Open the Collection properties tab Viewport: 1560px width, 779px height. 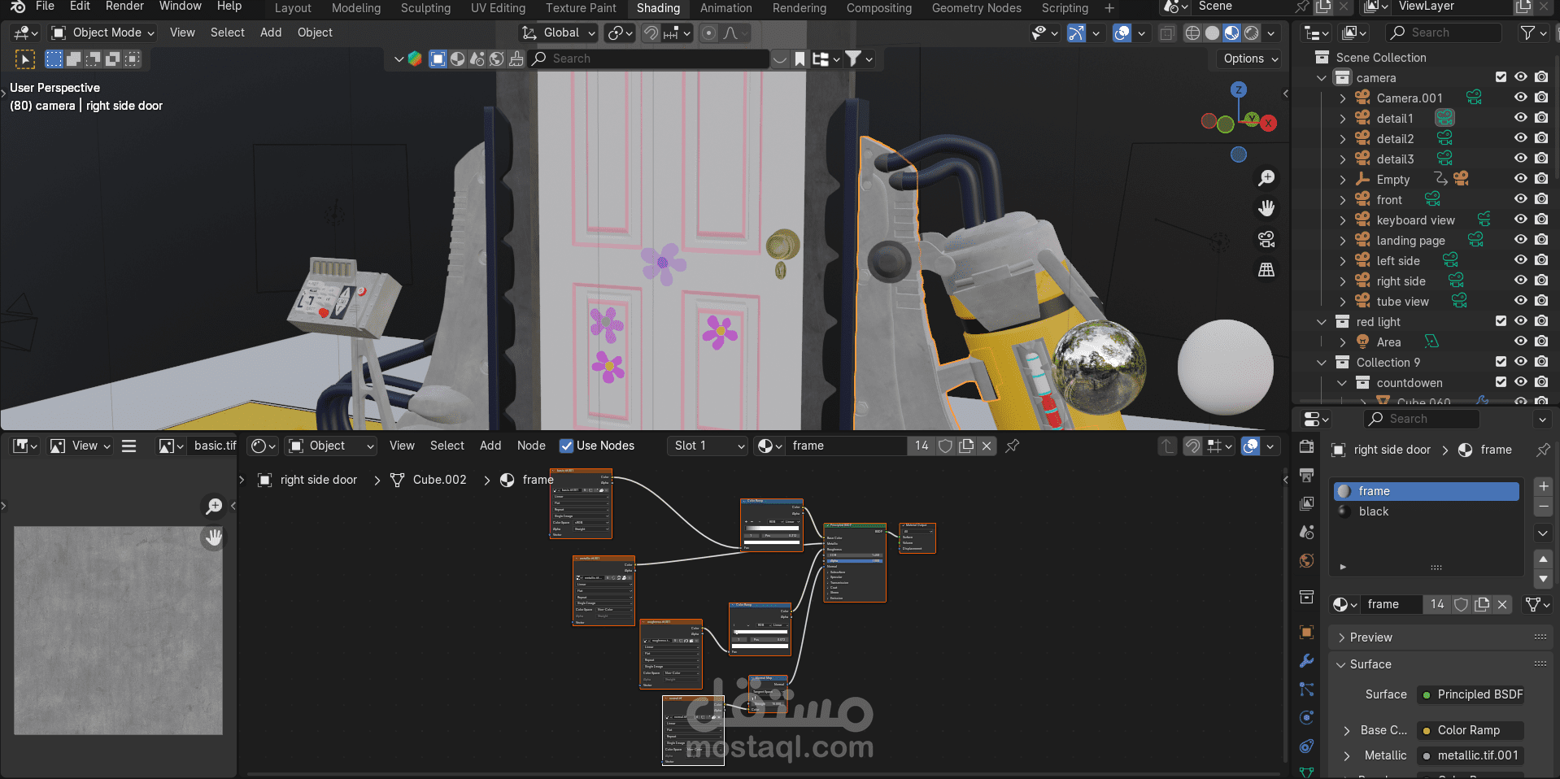[1307, 597]
